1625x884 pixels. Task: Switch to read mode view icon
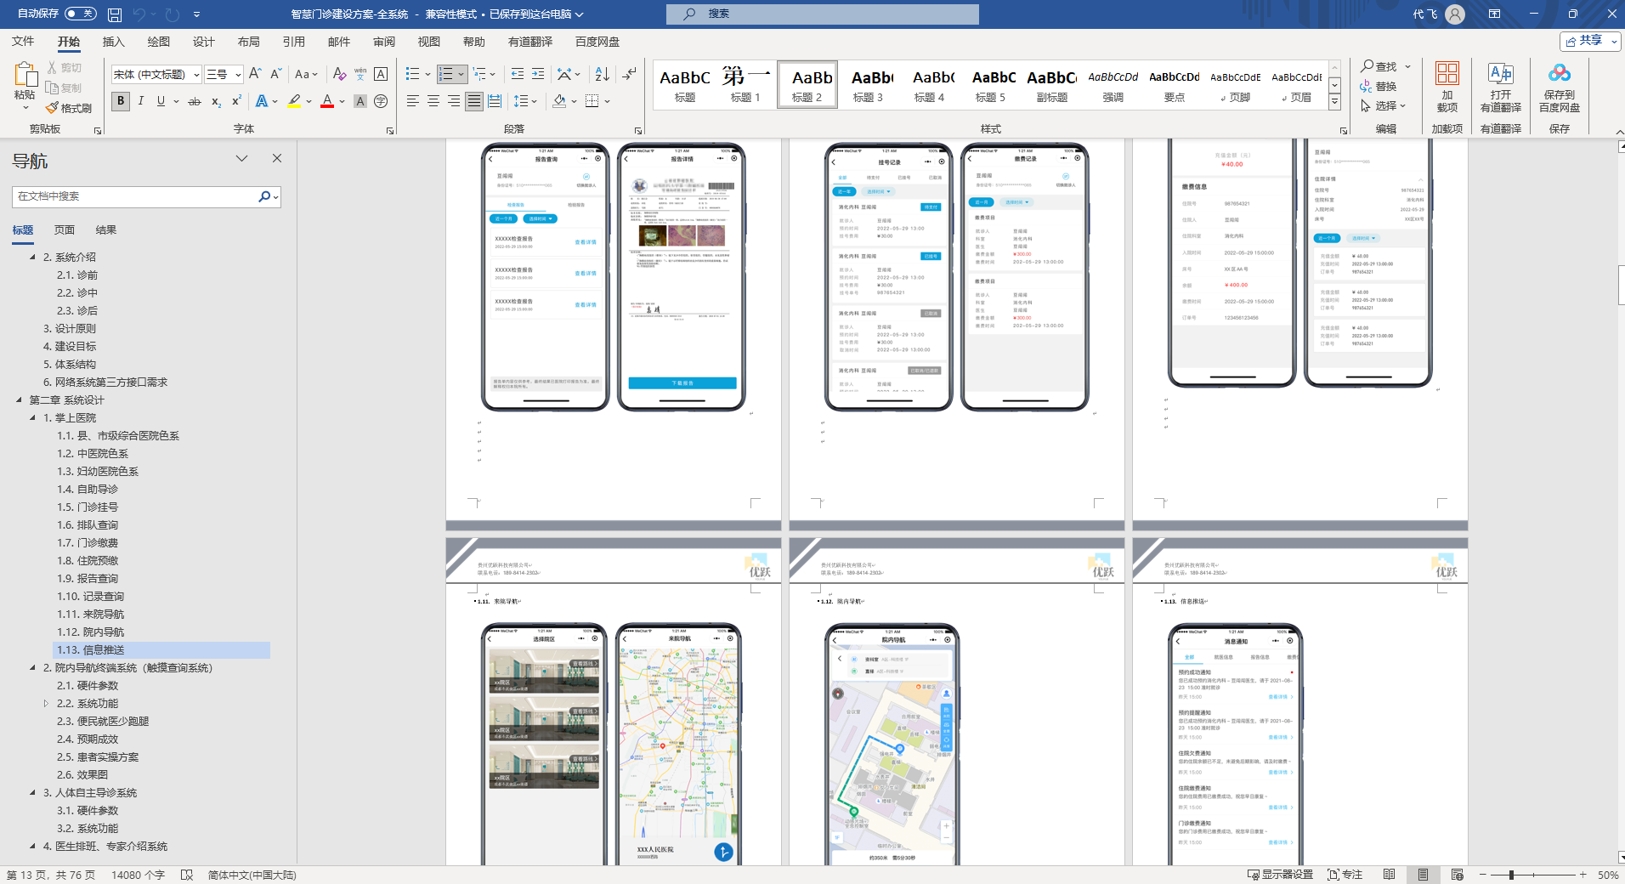[1389, 875]
